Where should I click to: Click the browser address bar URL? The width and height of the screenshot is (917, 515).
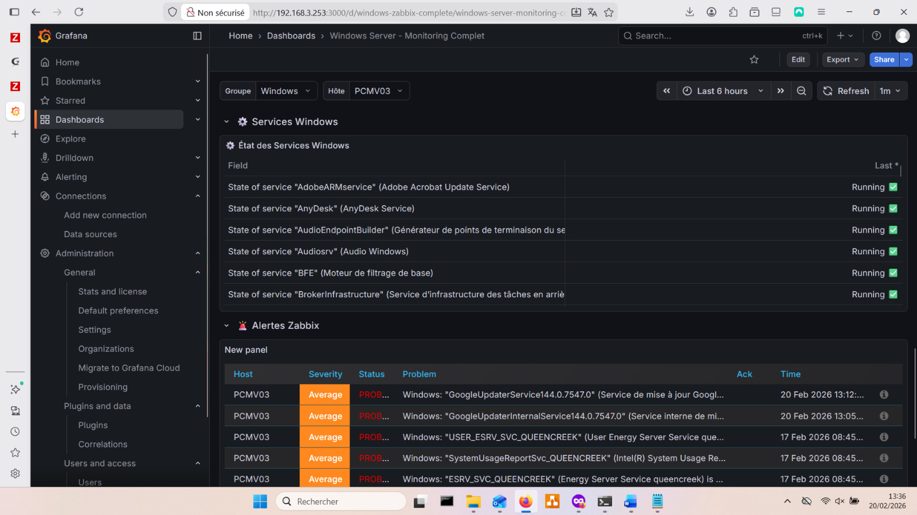click(409, 13)
